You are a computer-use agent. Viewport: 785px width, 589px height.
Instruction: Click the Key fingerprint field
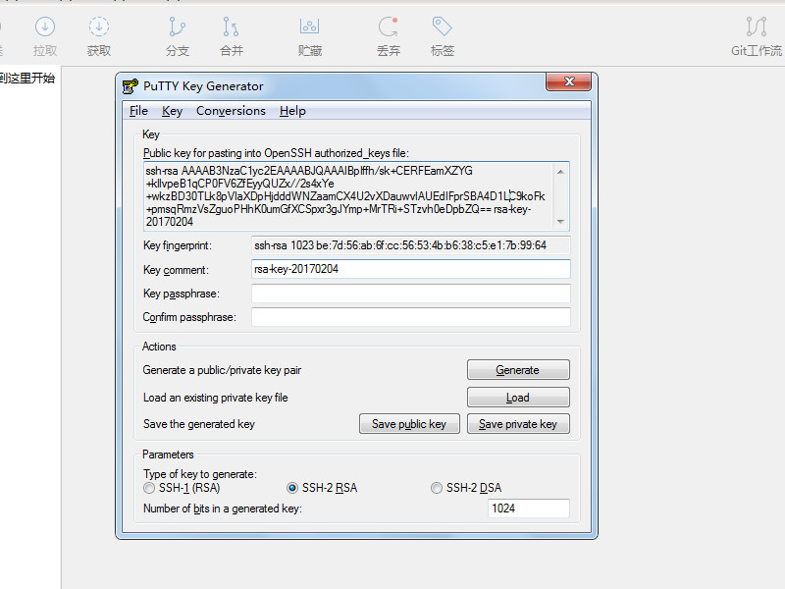(x=410, y=245)
